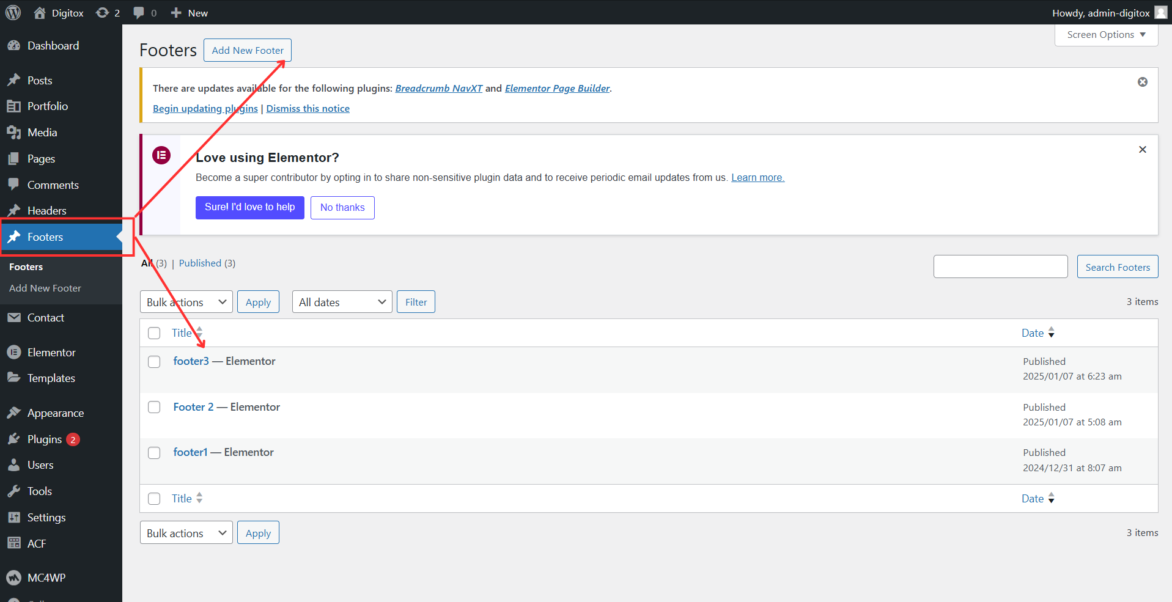The width and height of the screenshot is (1172, 602).
Task: Click the Comments sidebar icon
Action: click(14, 185)
